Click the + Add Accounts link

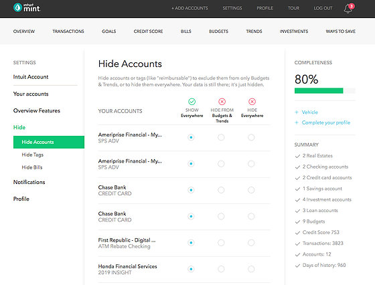coord(190,8)
